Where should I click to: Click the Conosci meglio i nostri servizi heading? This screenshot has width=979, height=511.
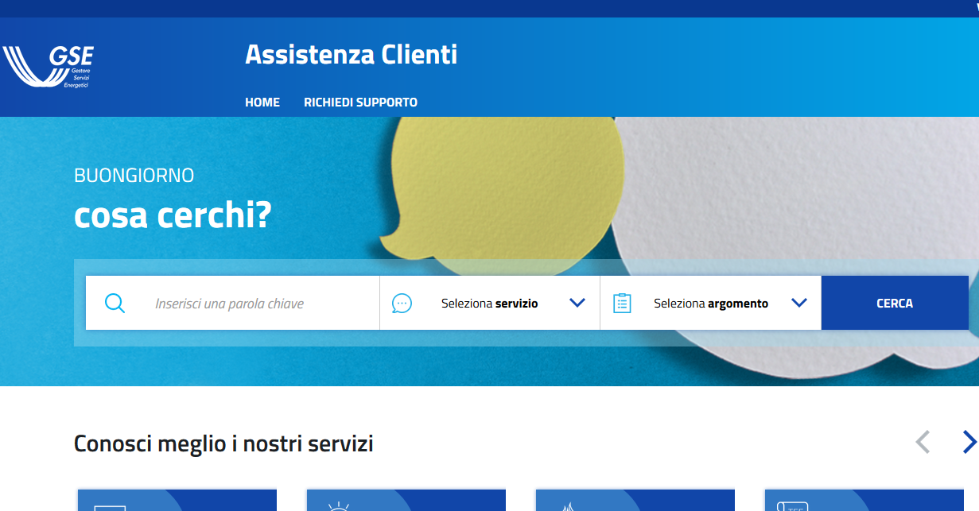[223, 443]
